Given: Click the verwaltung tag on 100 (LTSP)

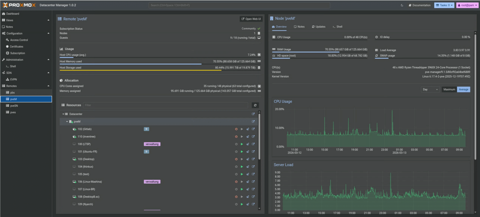Looking at the screenshot, I should 152,144.
